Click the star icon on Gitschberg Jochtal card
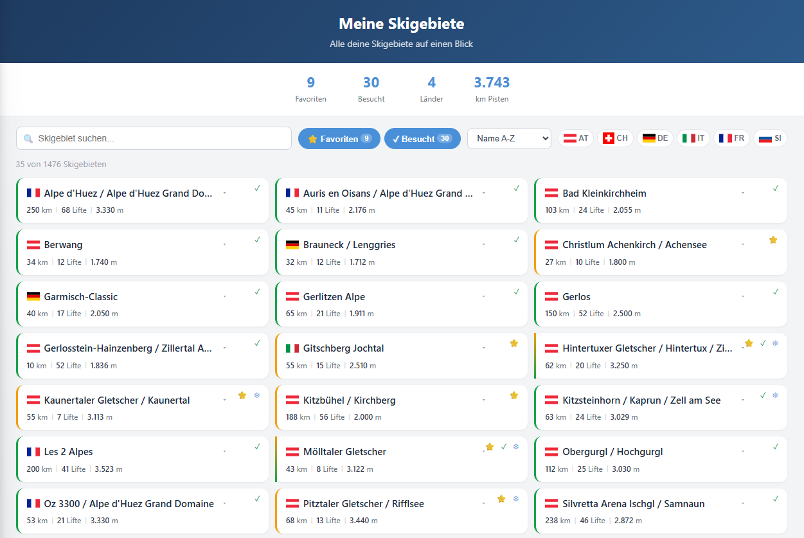This screenshot has height=538, width=804. pos(514,344)
